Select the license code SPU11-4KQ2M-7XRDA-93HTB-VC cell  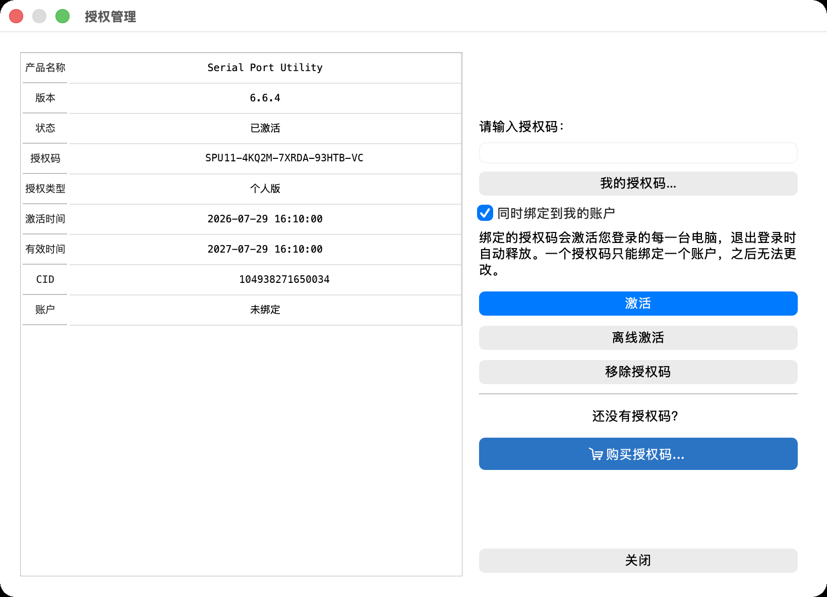click(x=265, y=158)
